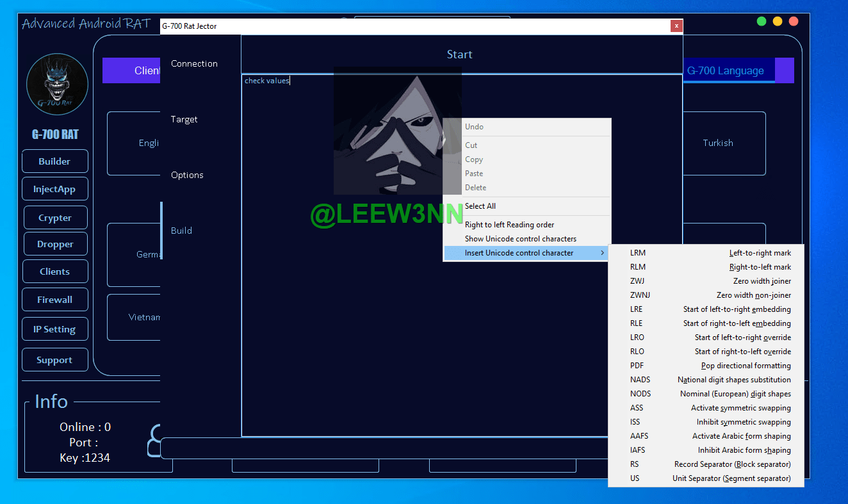This screenshot has width=848, height=504.
Task: Click the green circle window control
Action: coord(762,21)
